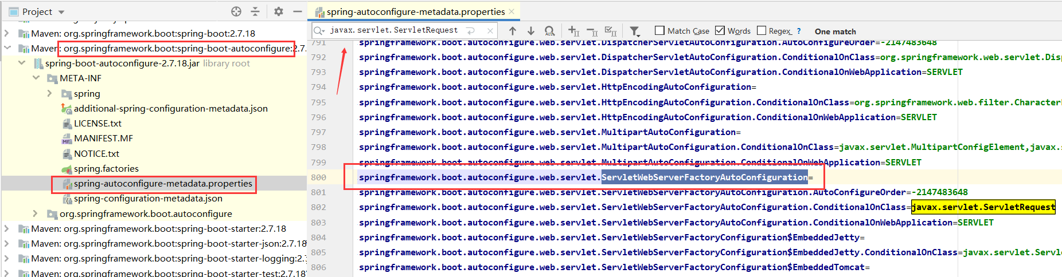Select spring-autoconfigure-metadata.properties in tree
The image size is (1062, 277).
coord(163,183)
